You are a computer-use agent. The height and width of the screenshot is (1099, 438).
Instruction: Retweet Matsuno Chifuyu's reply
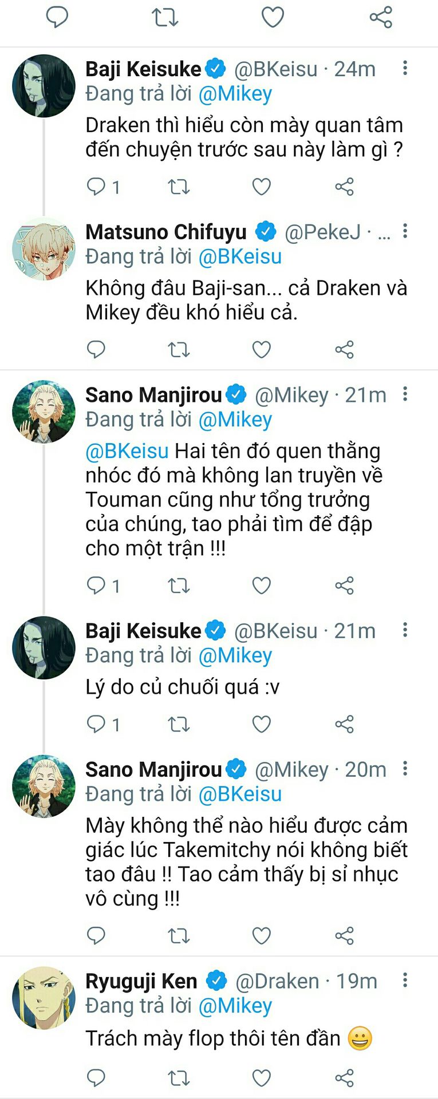click(x=179, y=349)
